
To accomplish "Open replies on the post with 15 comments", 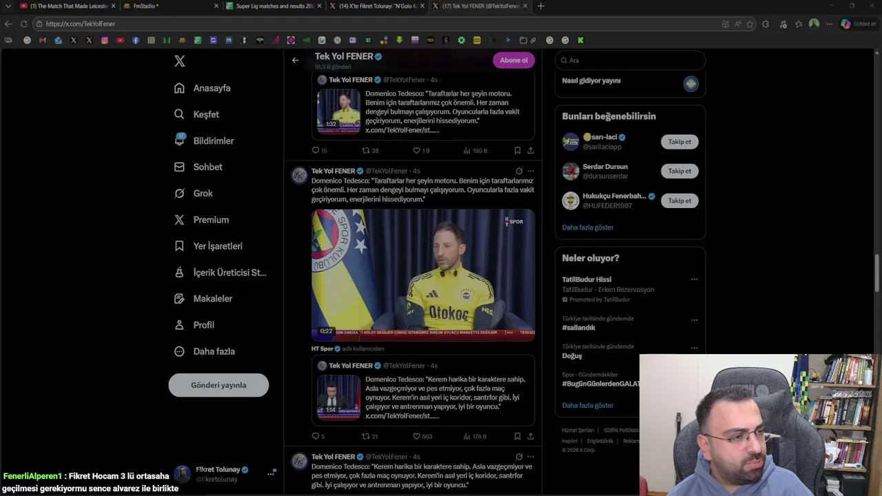I will pyautogui.click(x=319, y=150).
